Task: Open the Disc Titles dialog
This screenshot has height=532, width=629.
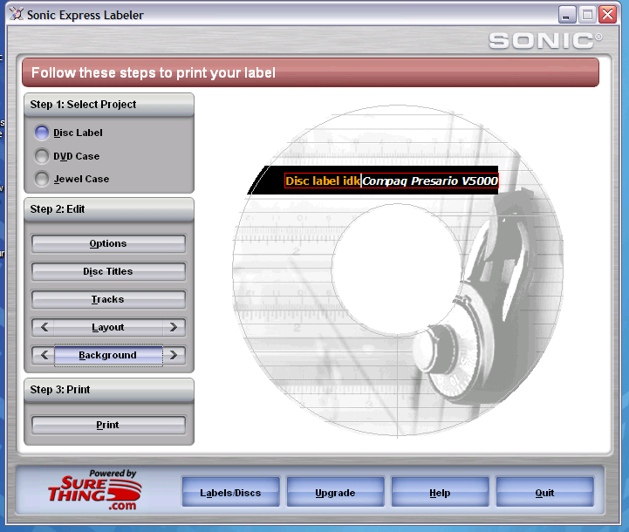Action: click(x=108, y=271)
